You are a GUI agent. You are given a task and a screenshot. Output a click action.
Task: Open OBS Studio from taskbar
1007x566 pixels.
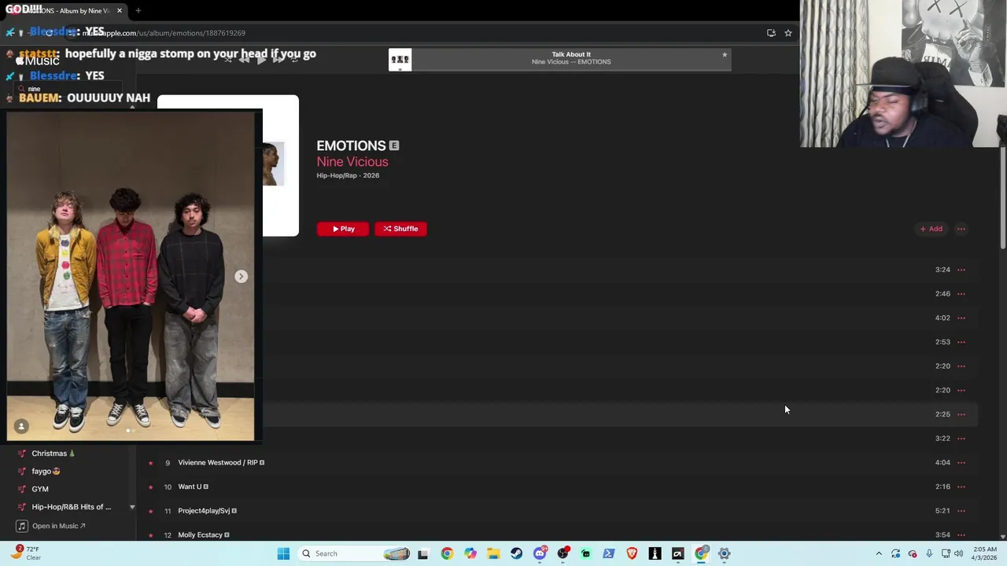pyautogui.click(x=563, y=553)
